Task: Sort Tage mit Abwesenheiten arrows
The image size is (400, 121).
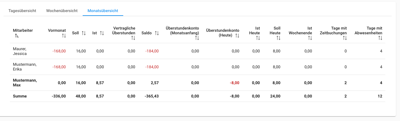Action: click(x=380, y=38)
